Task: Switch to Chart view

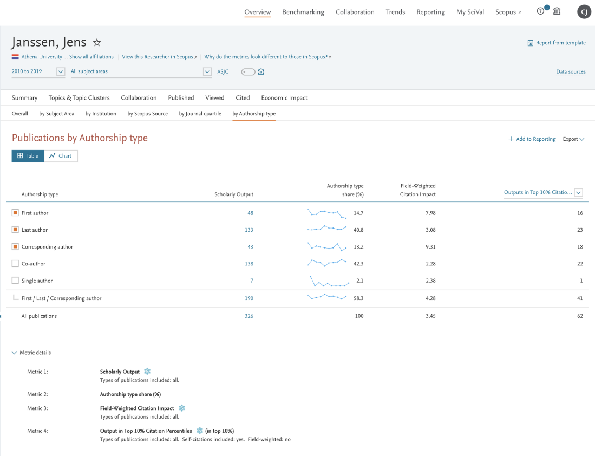Action: tap(61, 155)
